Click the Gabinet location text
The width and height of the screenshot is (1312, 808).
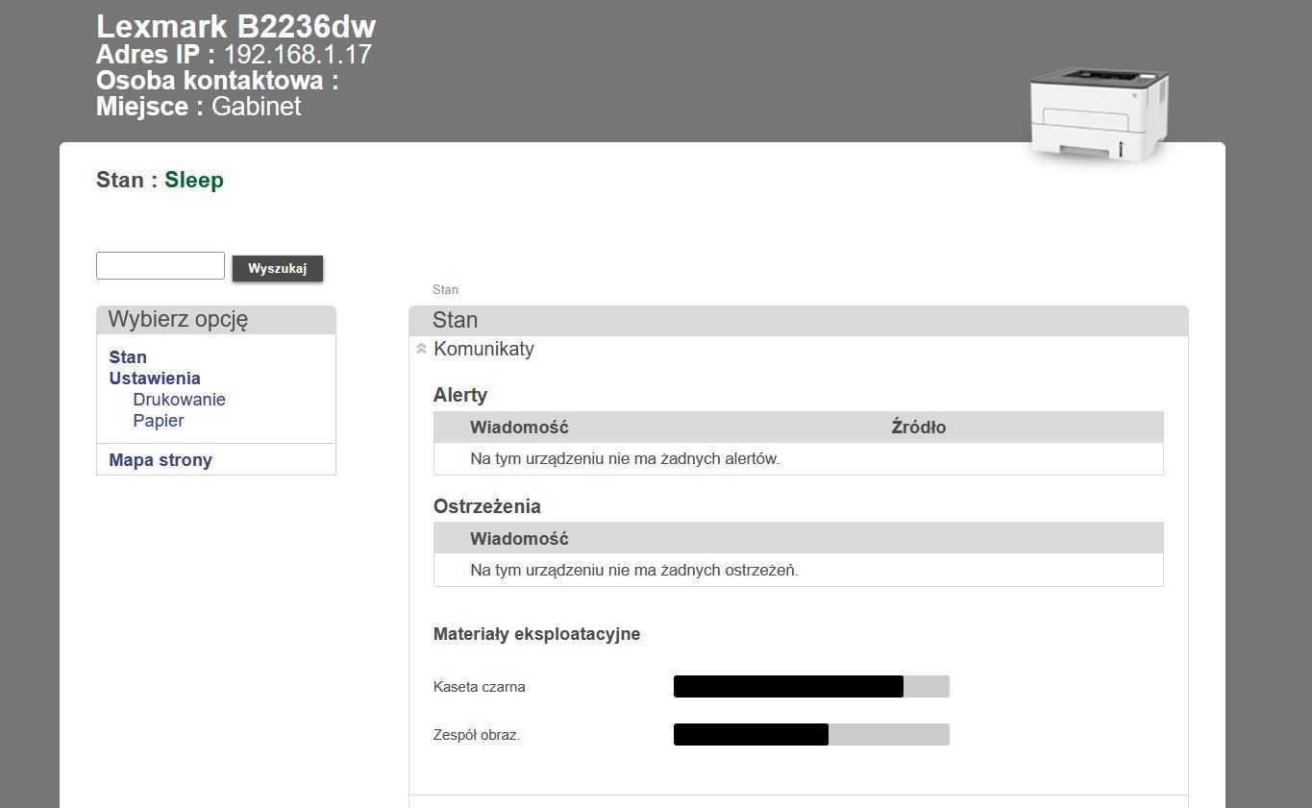coord(257,106)
